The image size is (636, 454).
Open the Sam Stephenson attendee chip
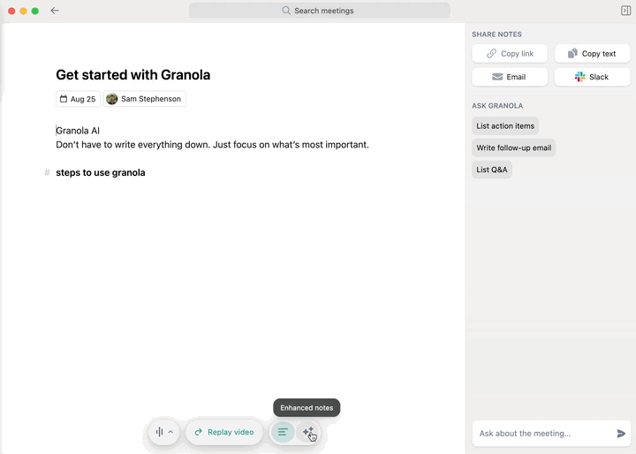tap(144, 99)
